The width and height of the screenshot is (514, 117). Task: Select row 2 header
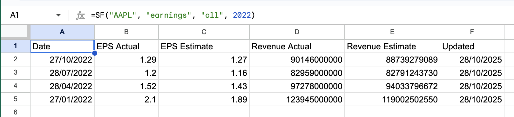click(16, 59)
